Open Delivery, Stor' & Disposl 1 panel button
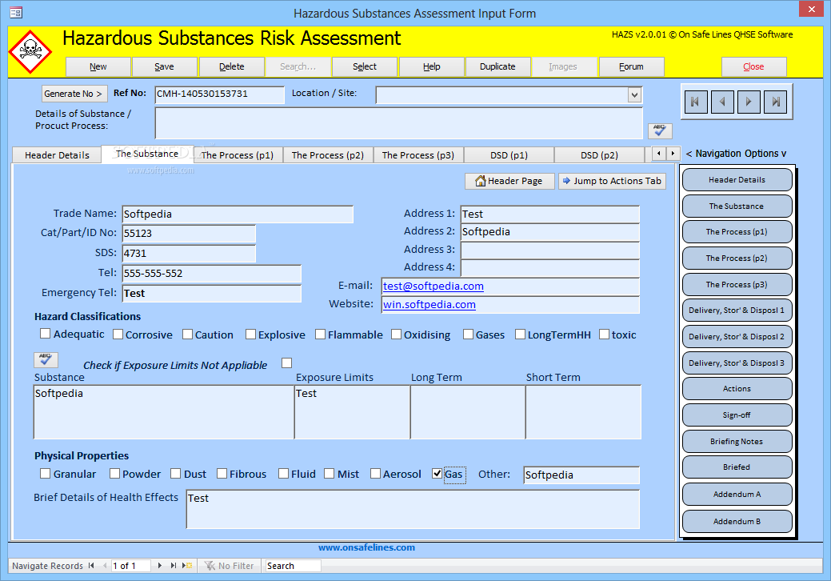Image resolution: width=831 pixels, height=581 pixels. (x=737, y=311)
